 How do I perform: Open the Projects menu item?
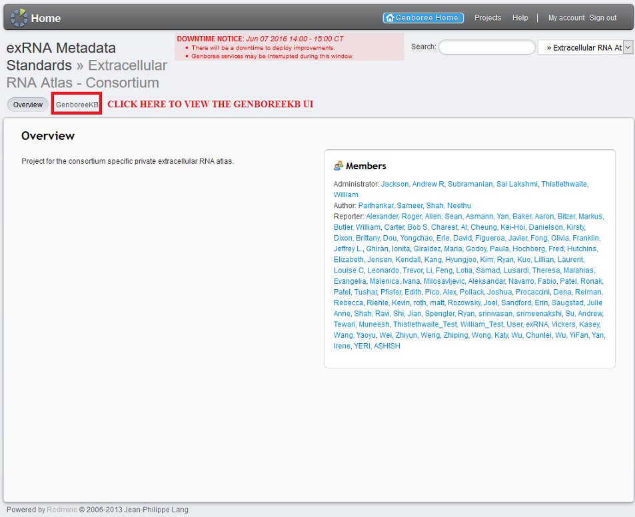pyautogui.click(x=488, y=18)
